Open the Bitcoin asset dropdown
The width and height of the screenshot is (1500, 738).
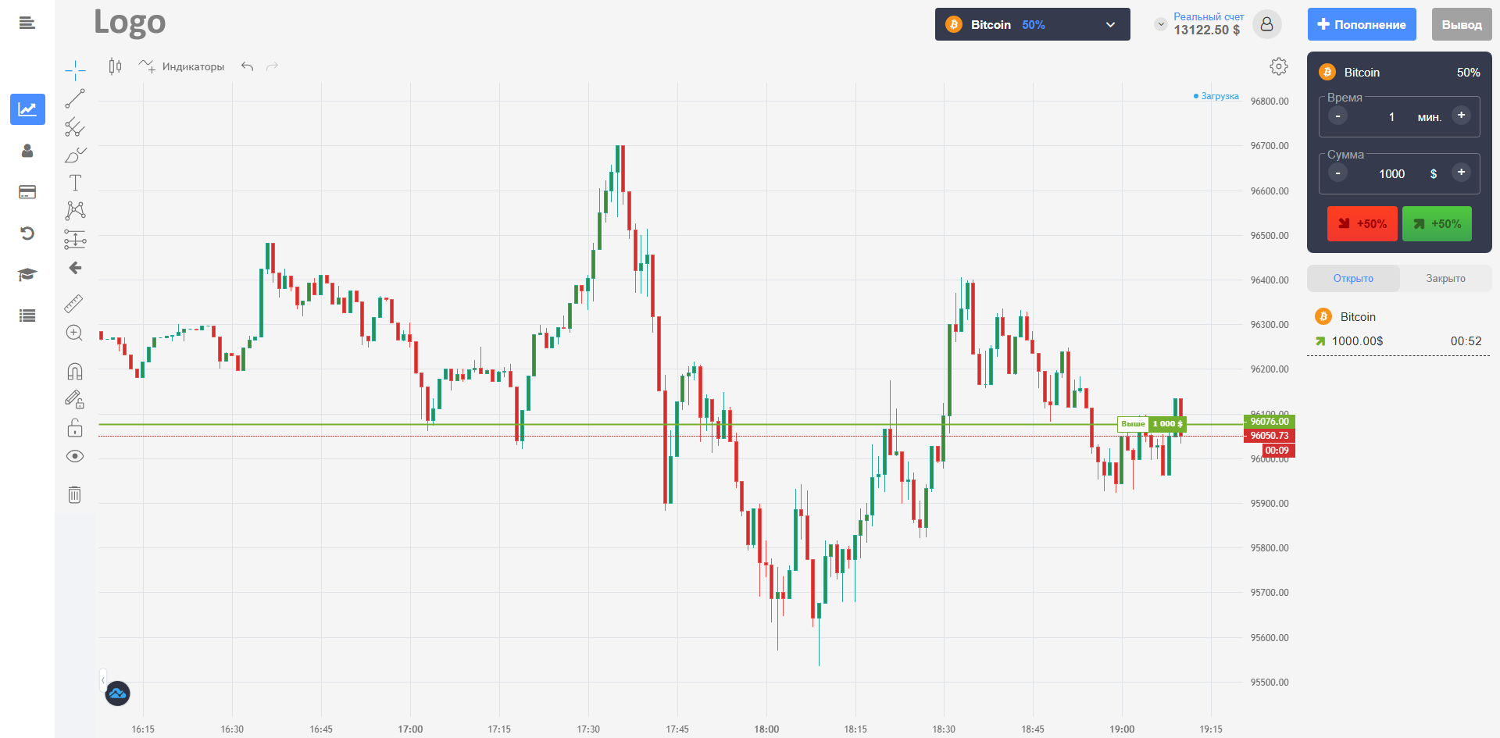click(1031, 25)
